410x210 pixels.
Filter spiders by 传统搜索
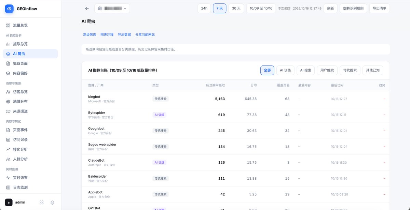(x=350, y=70)
